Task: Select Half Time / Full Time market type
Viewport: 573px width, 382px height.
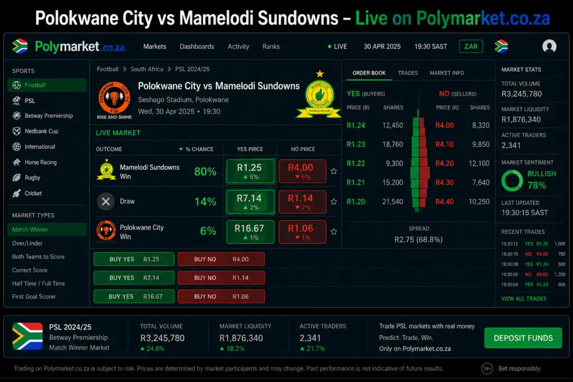Action: (x=38, y=284)
